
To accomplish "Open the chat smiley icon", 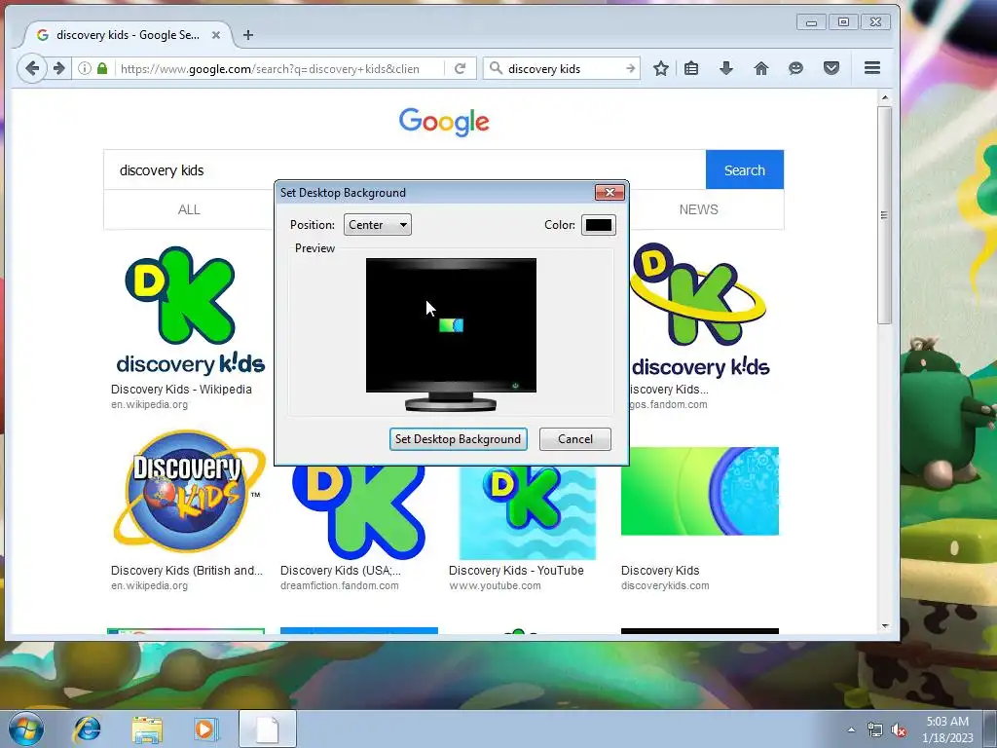I will click(795, 68).
